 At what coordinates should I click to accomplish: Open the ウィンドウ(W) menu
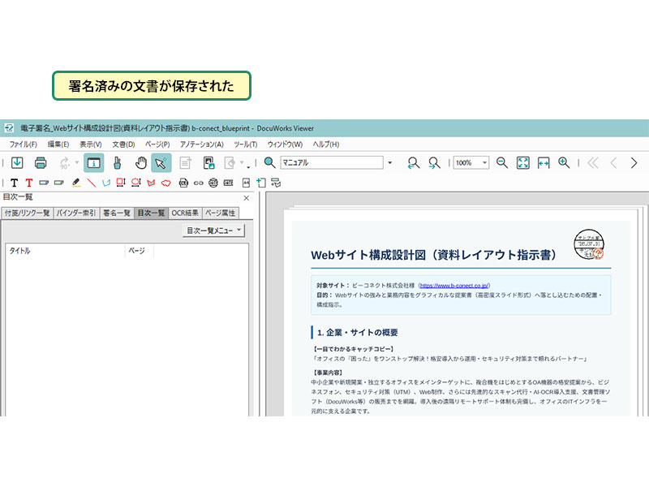pos(285,144)
